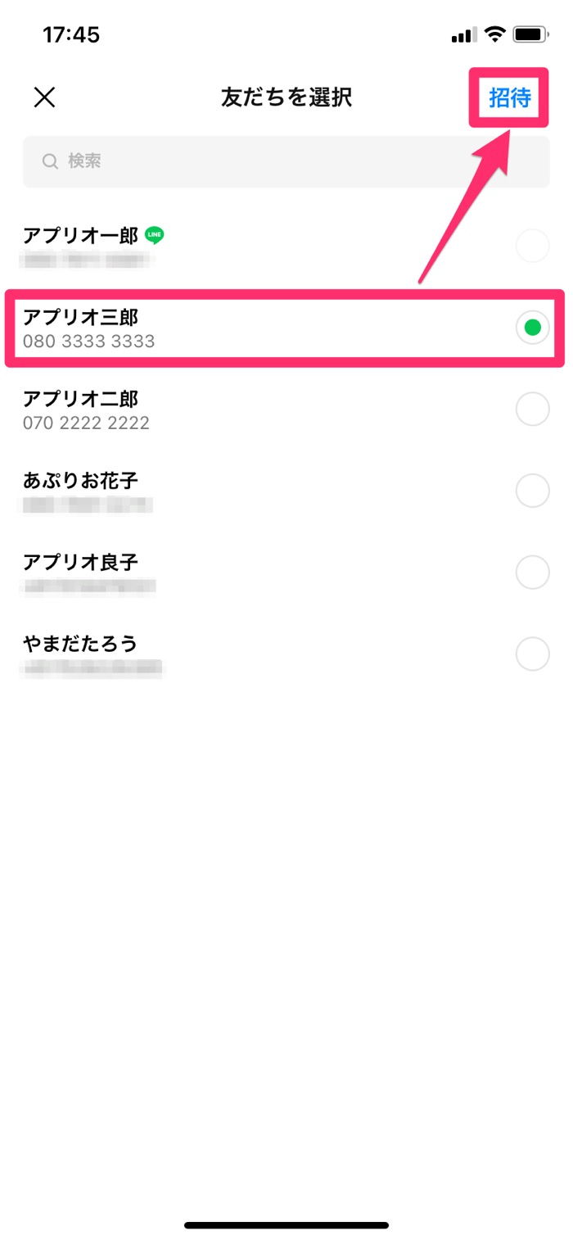Tap the home indicator bar at bottom
The image size is (573, 1240).
pyautogui.click(x=286, y=1224)
